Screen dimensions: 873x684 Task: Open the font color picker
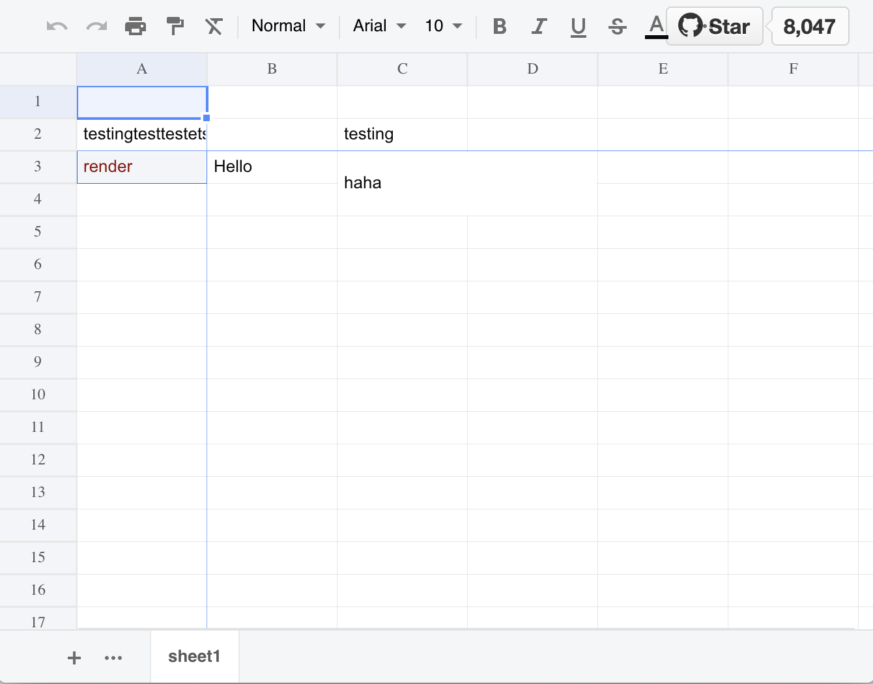655,26
